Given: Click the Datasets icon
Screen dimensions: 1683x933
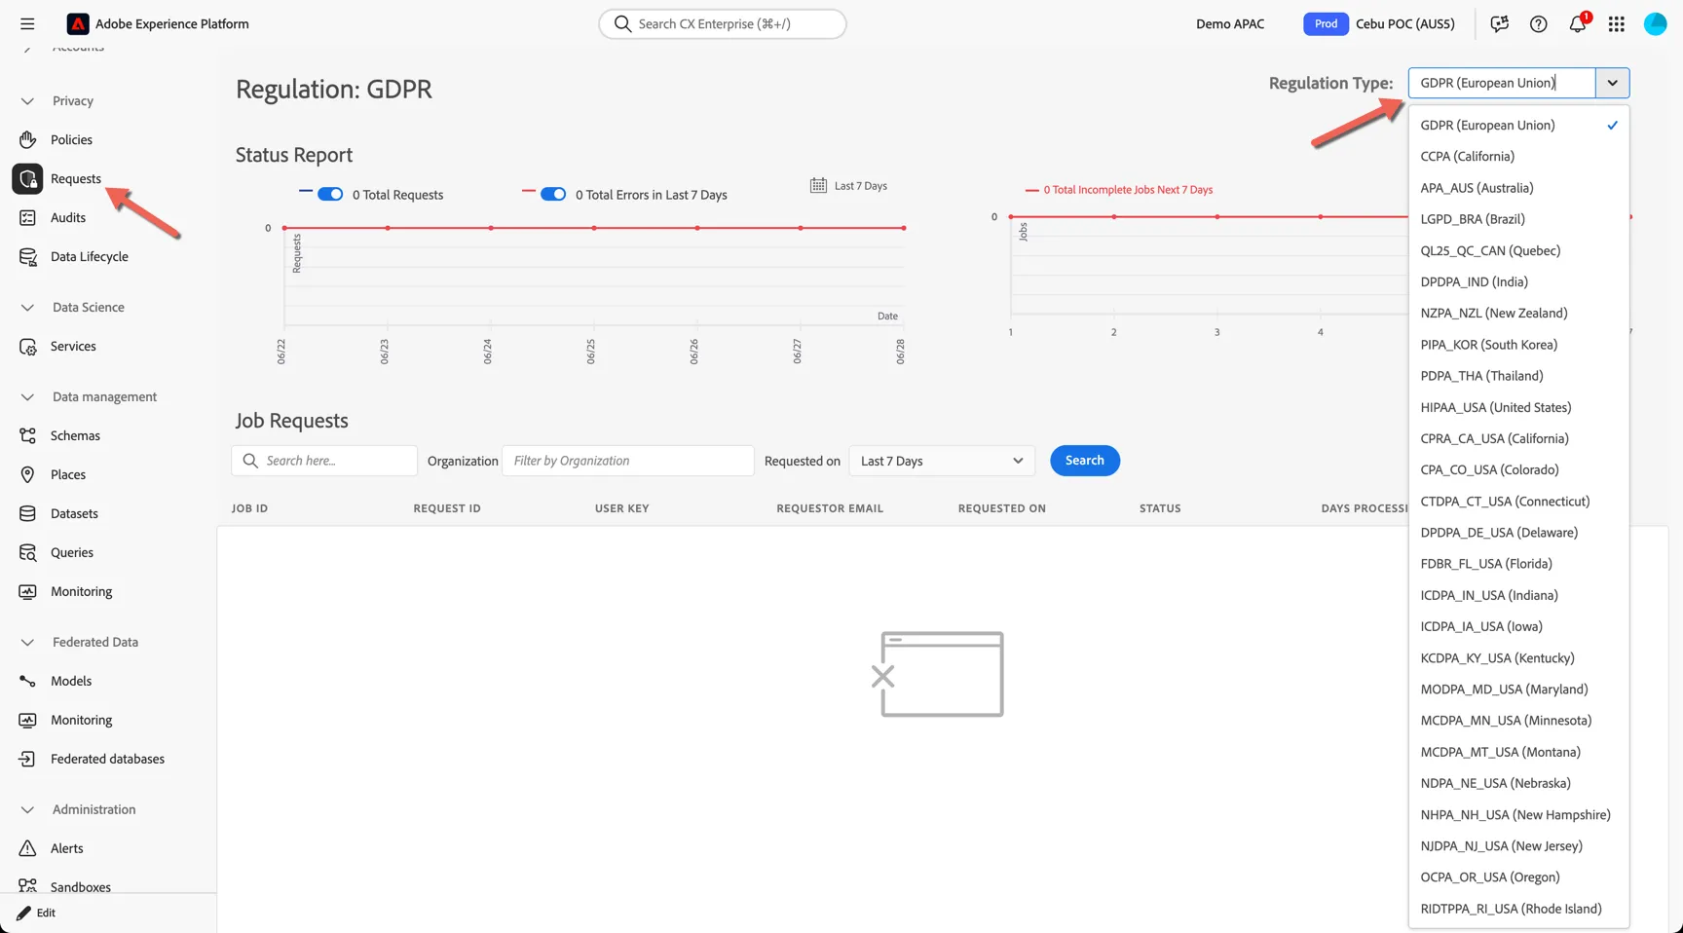Looking at the screenshot, I should point(27,513).
